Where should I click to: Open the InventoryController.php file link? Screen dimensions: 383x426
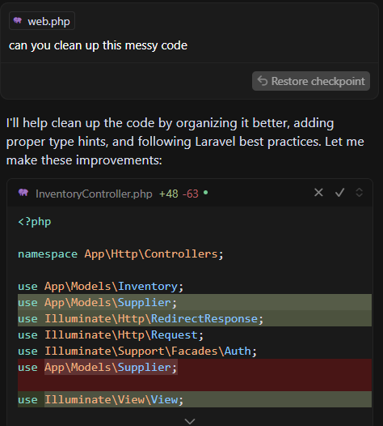coord(94,194)
